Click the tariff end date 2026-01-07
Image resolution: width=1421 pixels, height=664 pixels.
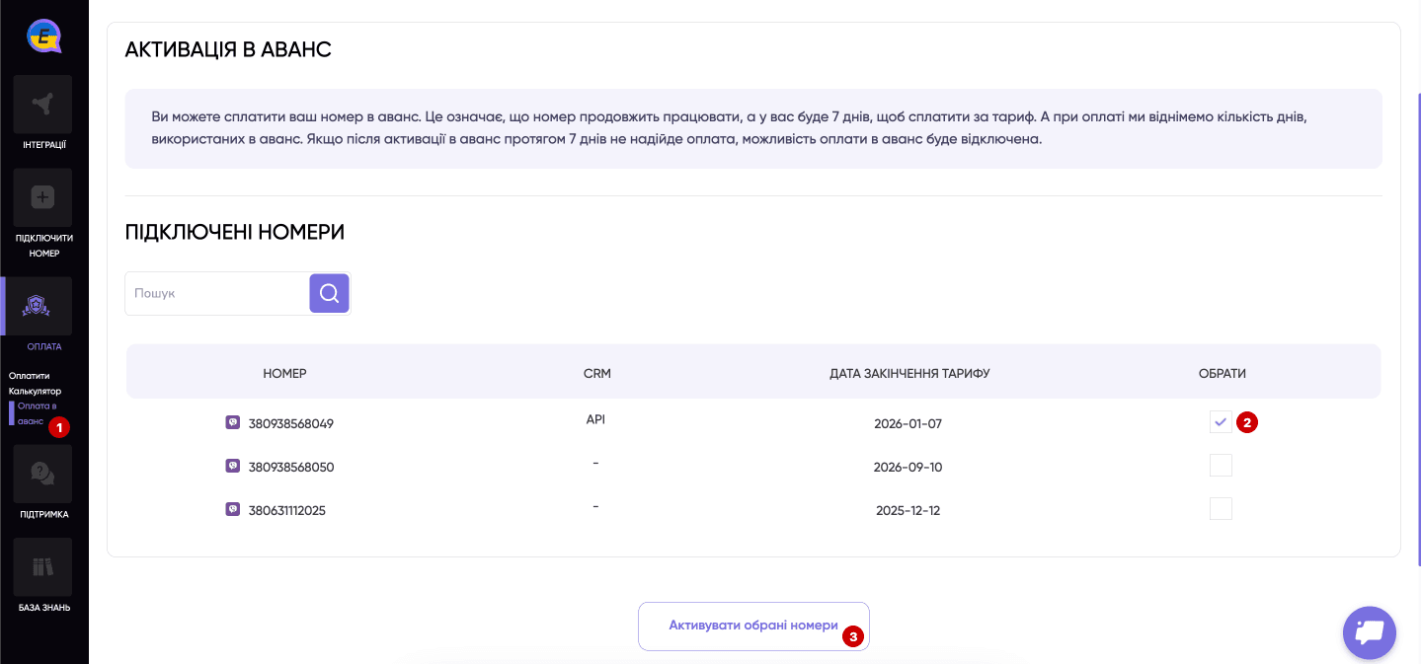coord(908,423)
